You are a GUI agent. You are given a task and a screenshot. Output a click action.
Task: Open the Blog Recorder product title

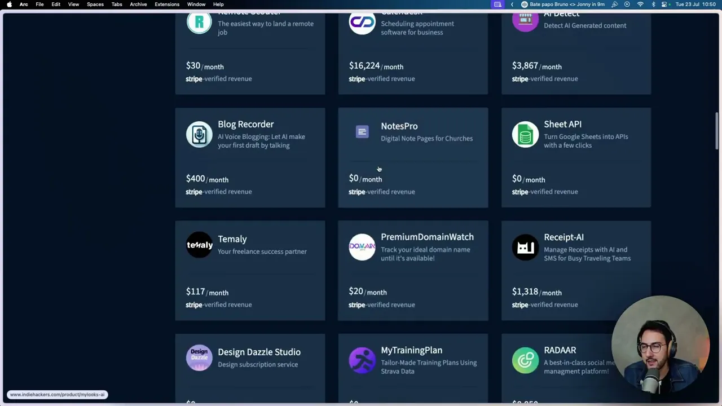[245, 124]
